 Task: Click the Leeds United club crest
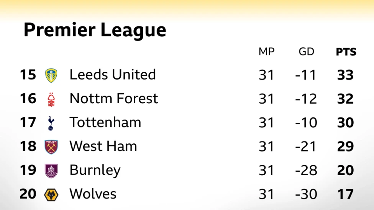(51, 75)
